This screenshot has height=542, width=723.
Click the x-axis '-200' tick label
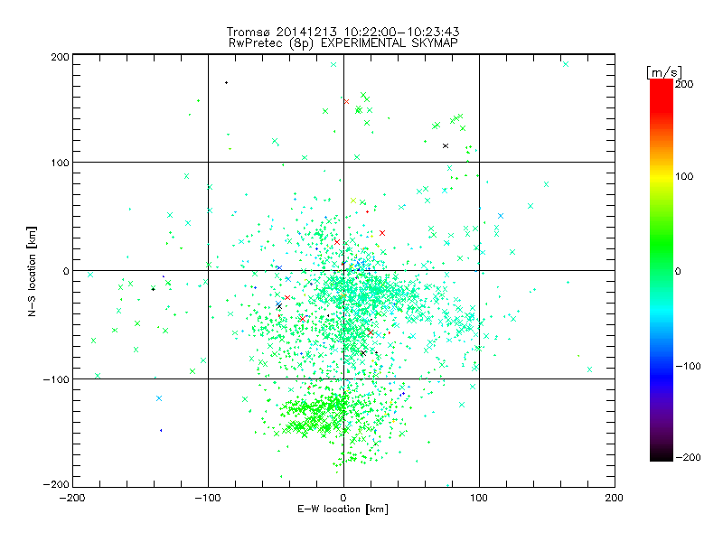click(72, 498)
